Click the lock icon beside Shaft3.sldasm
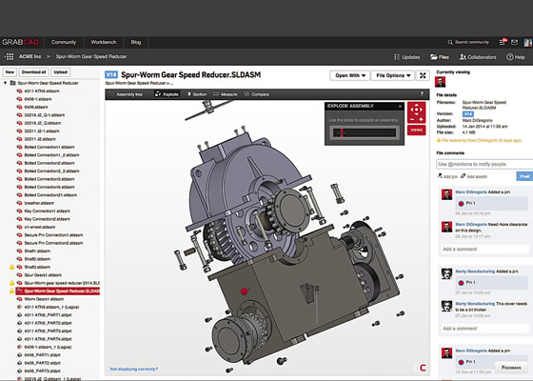Image resolution: width=533 pixels, height=381 pixels. coord(11,267)
